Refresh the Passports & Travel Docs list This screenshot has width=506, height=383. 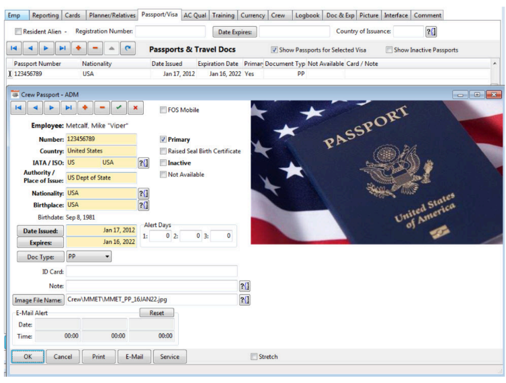127,49
